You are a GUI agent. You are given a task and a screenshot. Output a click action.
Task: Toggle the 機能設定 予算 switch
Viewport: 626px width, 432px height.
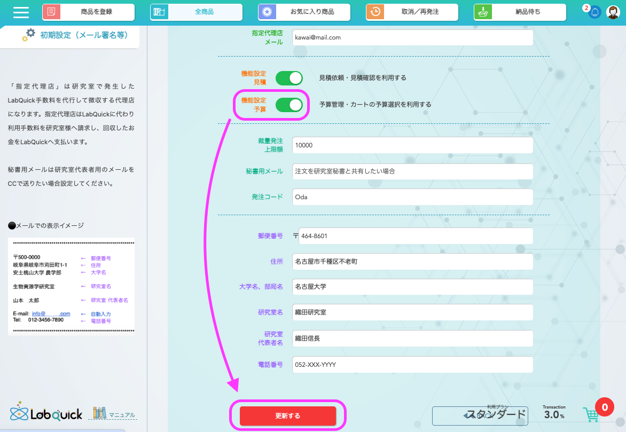pyautogui.click(x=289, y=105)
